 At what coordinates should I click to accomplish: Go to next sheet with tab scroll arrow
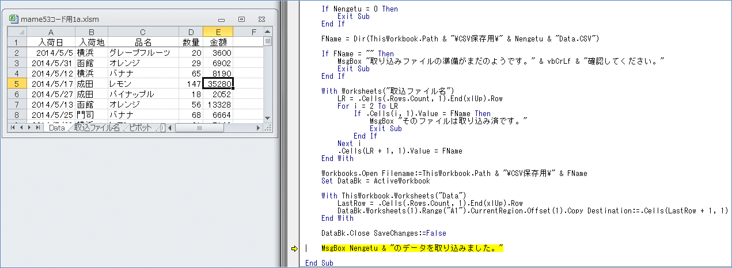click(x=30, y=128)
